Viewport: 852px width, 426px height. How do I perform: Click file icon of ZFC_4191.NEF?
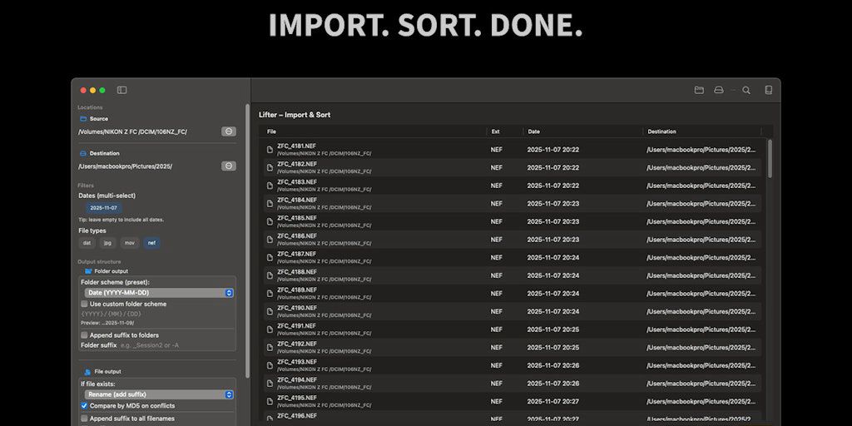pyautogui.click(x=270, y=329)
